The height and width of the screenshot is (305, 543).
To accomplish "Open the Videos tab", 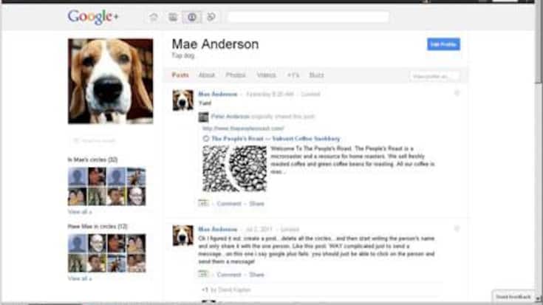I will point(266,75).
